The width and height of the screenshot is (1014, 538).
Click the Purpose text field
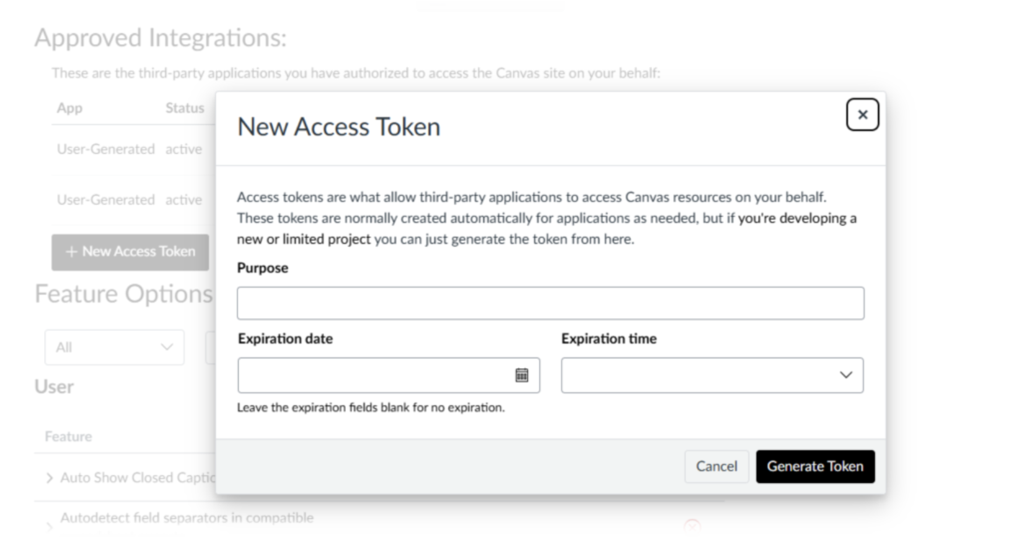coord(550,303)
